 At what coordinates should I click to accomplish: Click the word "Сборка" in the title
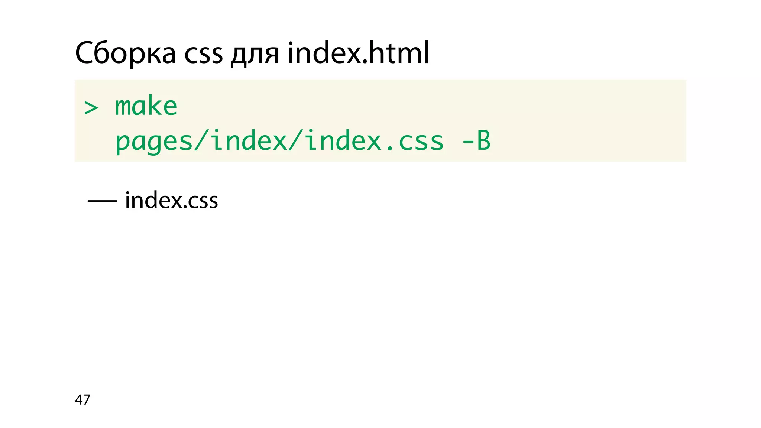pos(125,53)
